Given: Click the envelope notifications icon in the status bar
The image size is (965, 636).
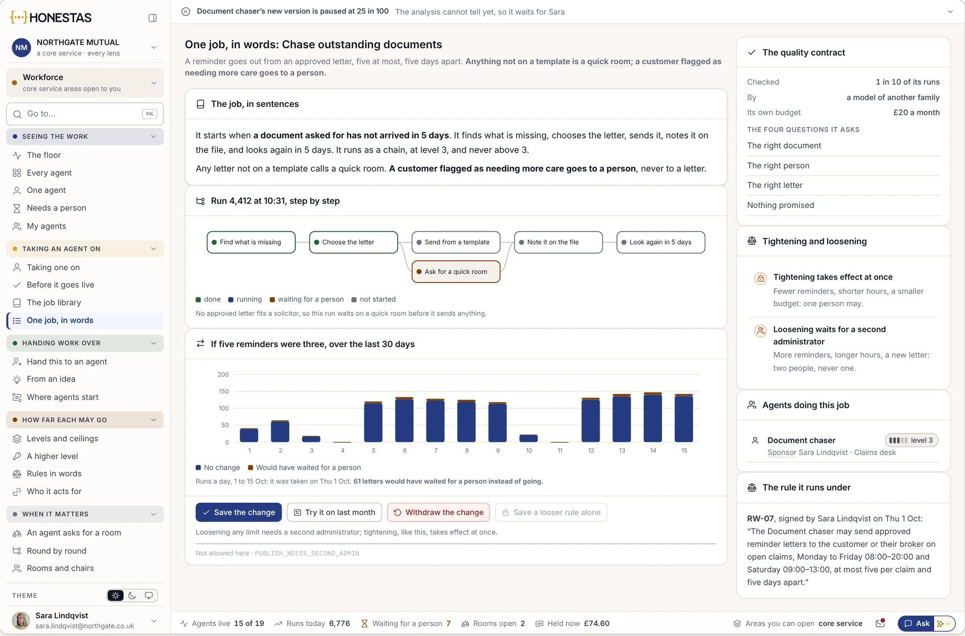Looking at the screenshot, I should (881, 623).
